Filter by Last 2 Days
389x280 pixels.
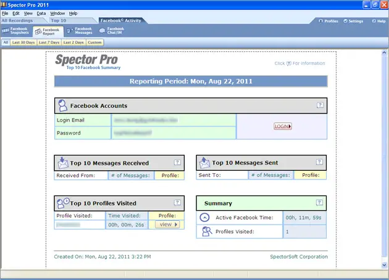[x=73, y=43]
